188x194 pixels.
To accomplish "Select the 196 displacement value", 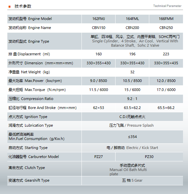I will tap(132, 54).
